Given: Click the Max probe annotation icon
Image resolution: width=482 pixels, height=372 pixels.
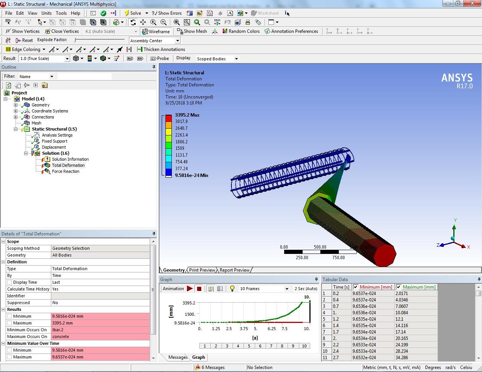Looking at the screenshot, I should [130, 58].
